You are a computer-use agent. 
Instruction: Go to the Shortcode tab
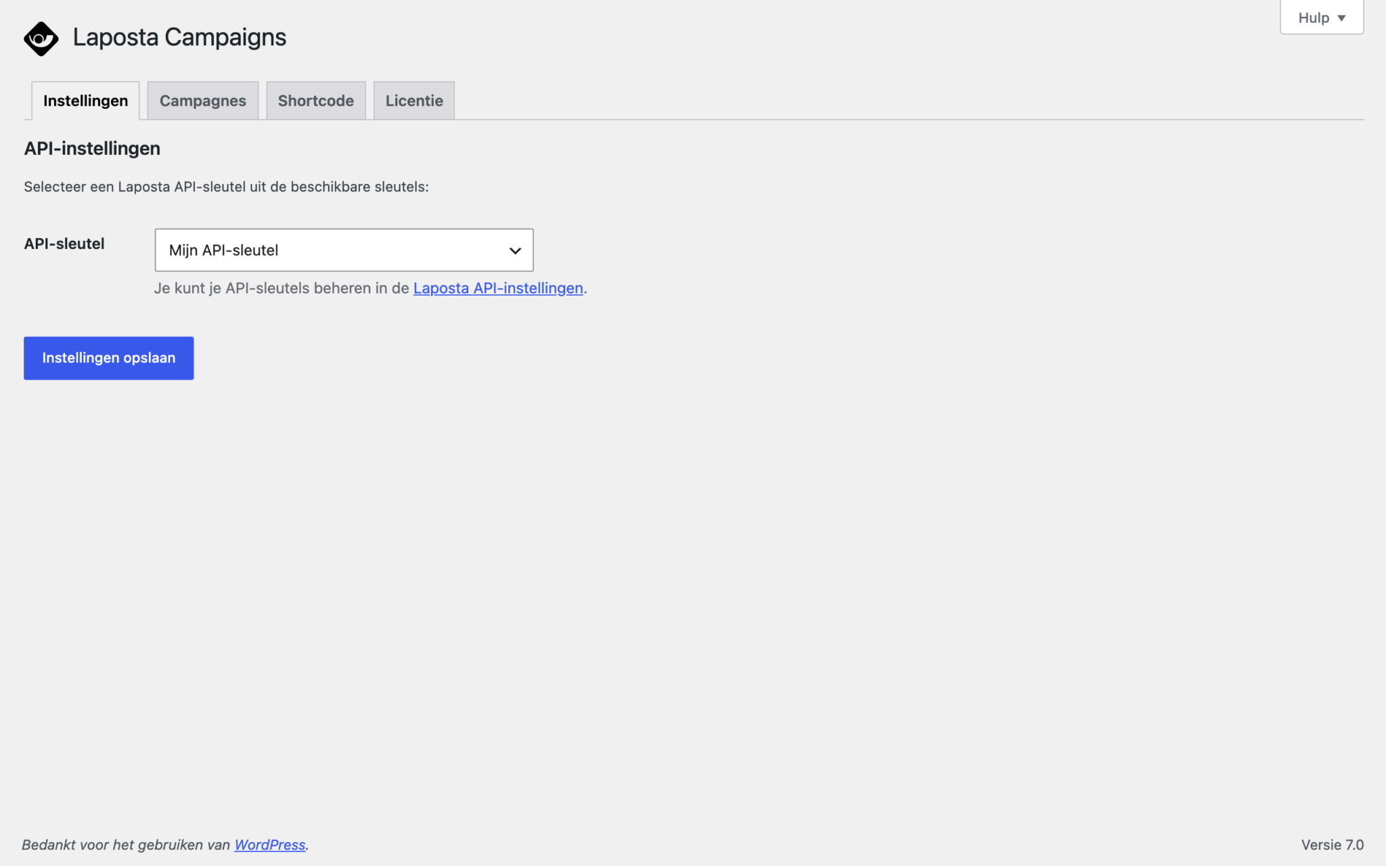(315, 101)
